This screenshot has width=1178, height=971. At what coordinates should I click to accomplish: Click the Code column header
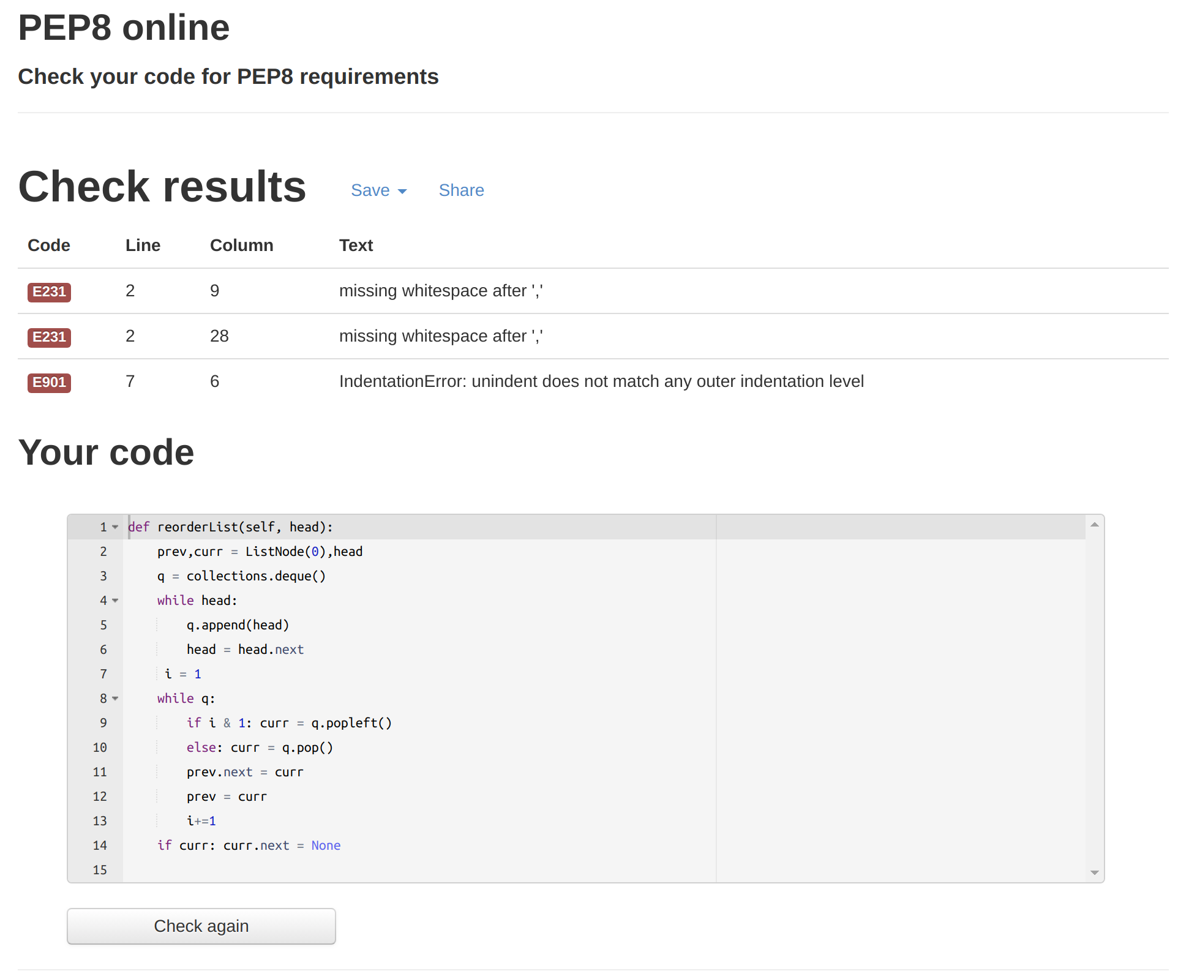coord(49,246)
